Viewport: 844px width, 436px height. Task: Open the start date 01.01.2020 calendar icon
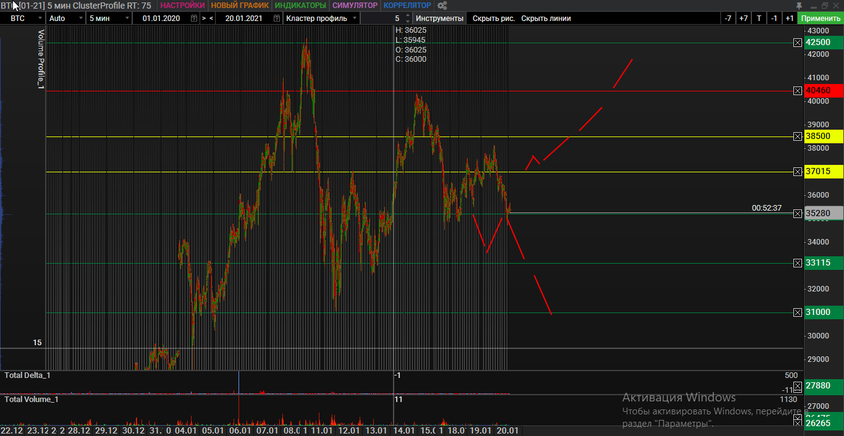click(x=194, y=19)
